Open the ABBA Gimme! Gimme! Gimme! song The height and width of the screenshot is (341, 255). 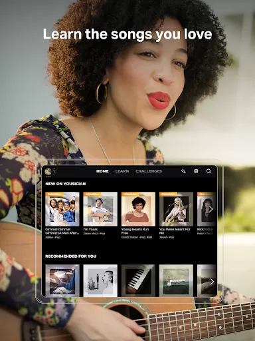(62, 209)
